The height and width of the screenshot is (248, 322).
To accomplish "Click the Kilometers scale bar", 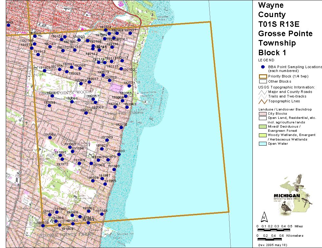I will point(273,239).
